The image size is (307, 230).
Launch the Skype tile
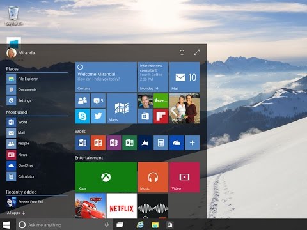[83, 116]
